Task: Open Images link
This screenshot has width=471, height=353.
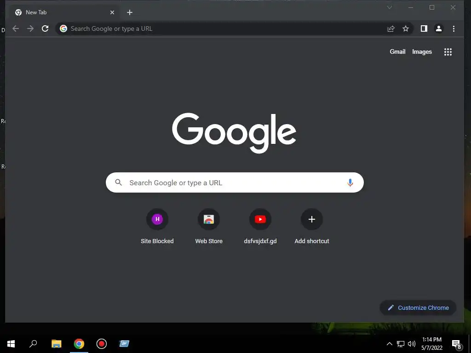Action: (422, 51)
